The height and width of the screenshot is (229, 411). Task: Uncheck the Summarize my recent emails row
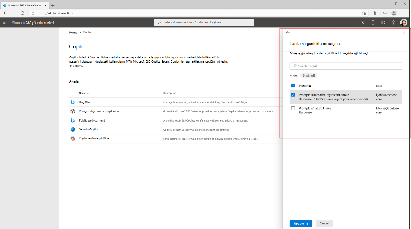tap(293, 95)
